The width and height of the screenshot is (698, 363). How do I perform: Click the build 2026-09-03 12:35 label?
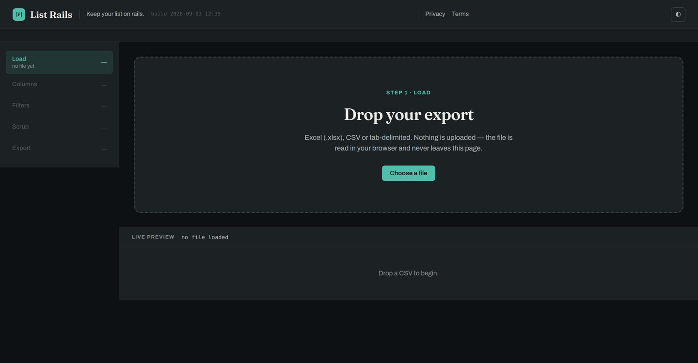(x=186, y=14)
